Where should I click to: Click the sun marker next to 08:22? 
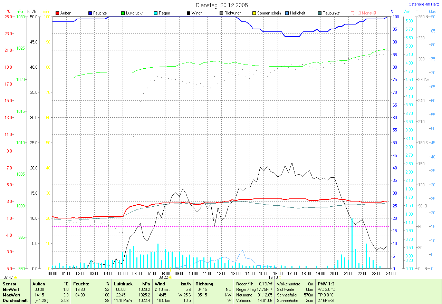tap(170, 277)
